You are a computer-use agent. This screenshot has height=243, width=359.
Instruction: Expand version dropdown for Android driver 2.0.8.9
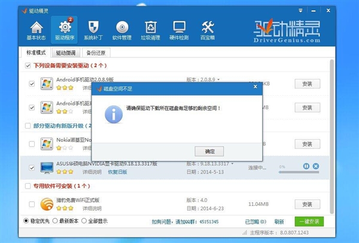(x=219, y=79)
